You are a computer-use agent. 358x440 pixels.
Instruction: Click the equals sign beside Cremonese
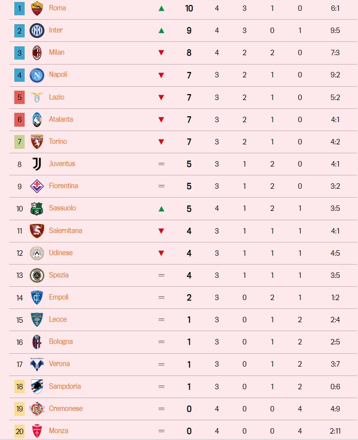[x=161, y=408]
